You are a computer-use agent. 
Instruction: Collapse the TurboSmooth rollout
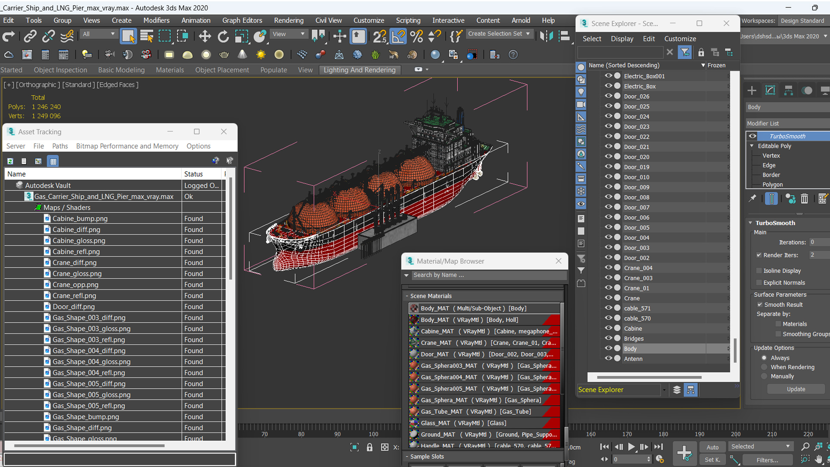[750, 223]
